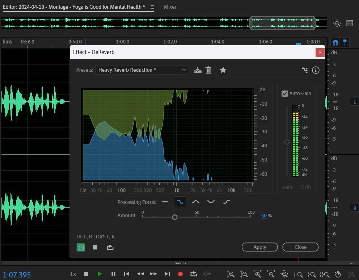This screenshot has width=359, height=280.
Task: Rewind the playhead
Action: tap(140, 274)
